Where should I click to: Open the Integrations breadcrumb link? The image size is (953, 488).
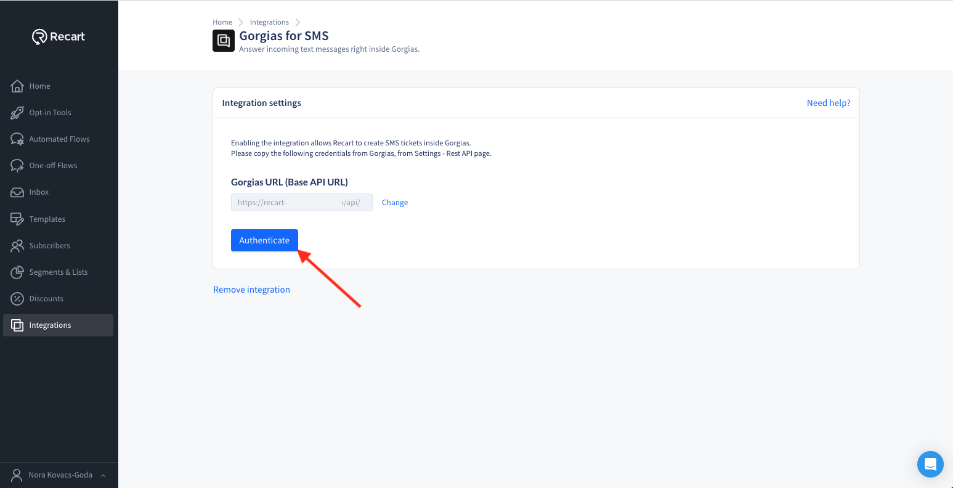[269, 22]
